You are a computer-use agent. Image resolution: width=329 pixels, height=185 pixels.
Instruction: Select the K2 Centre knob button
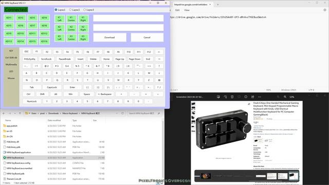click(x=71, y=28)
